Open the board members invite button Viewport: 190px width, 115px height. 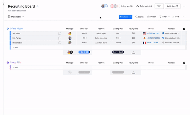point(159,6)
